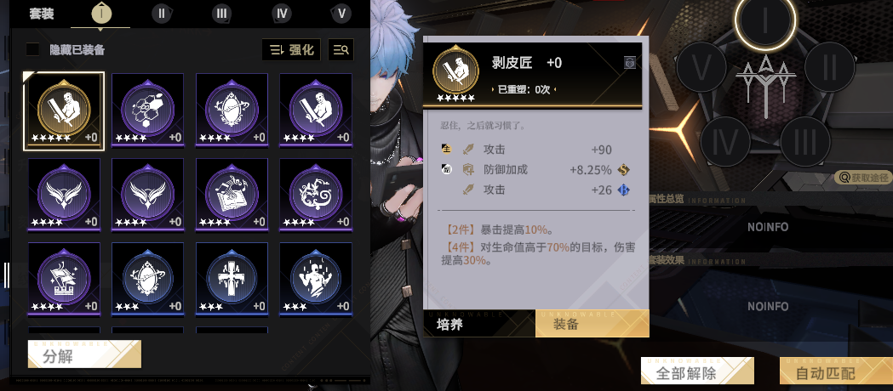The height and width of the screenshot is (391, 893).
Task: Select the purple vine-swirl equipment item
Action: tap(316, 195)
